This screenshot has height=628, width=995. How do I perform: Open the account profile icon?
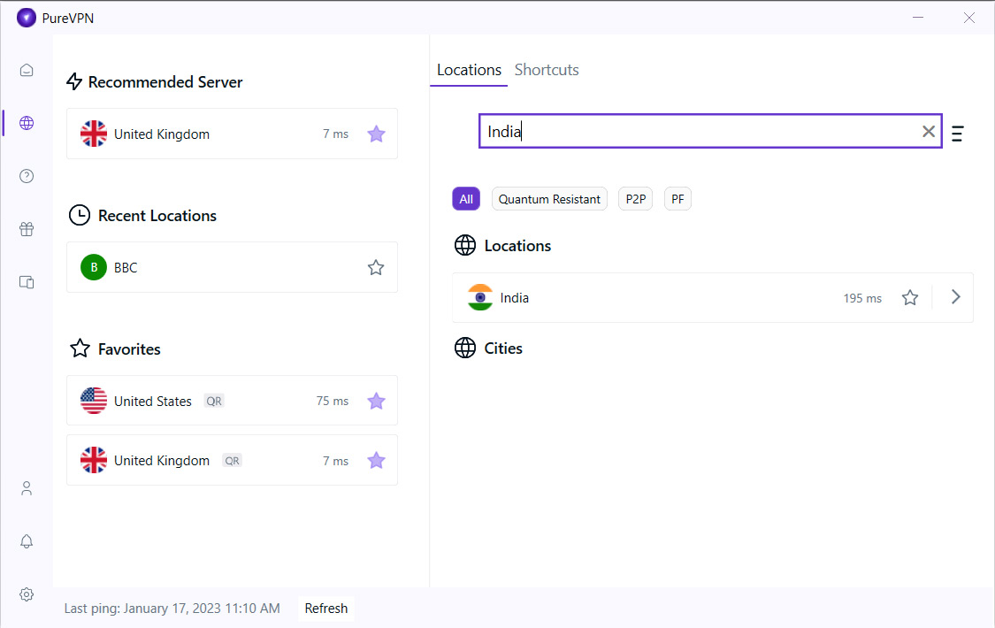(x=26, y=488)
